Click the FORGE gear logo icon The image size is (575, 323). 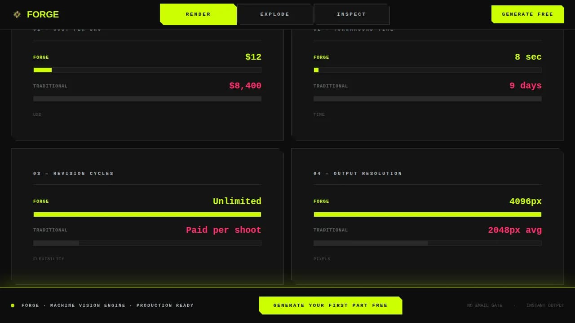tap(17, 14)
